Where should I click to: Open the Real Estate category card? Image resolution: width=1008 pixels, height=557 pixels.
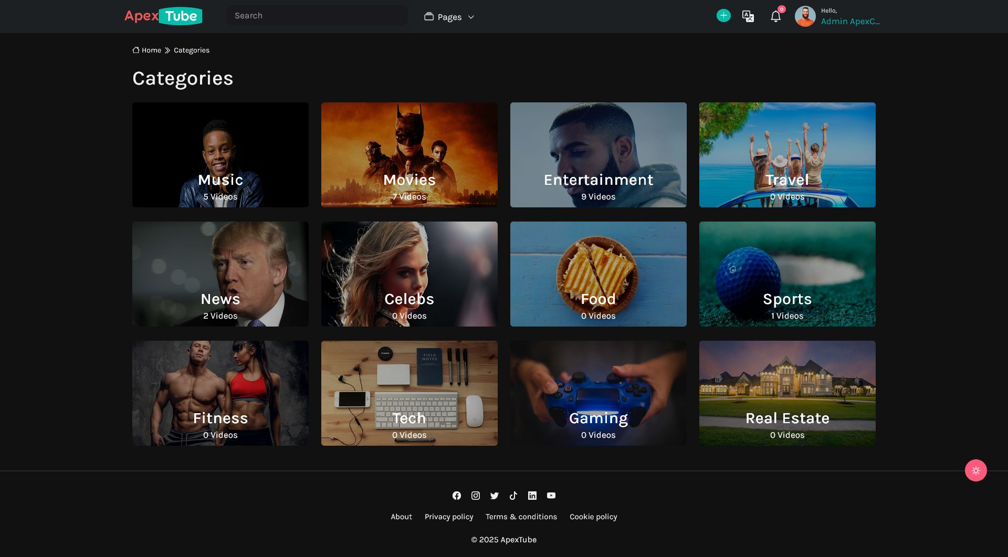[x=787, y=393]
